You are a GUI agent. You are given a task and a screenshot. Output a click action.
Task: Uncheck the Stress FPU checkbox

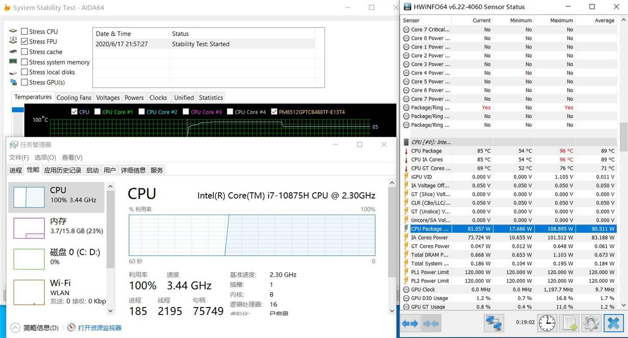24,41
